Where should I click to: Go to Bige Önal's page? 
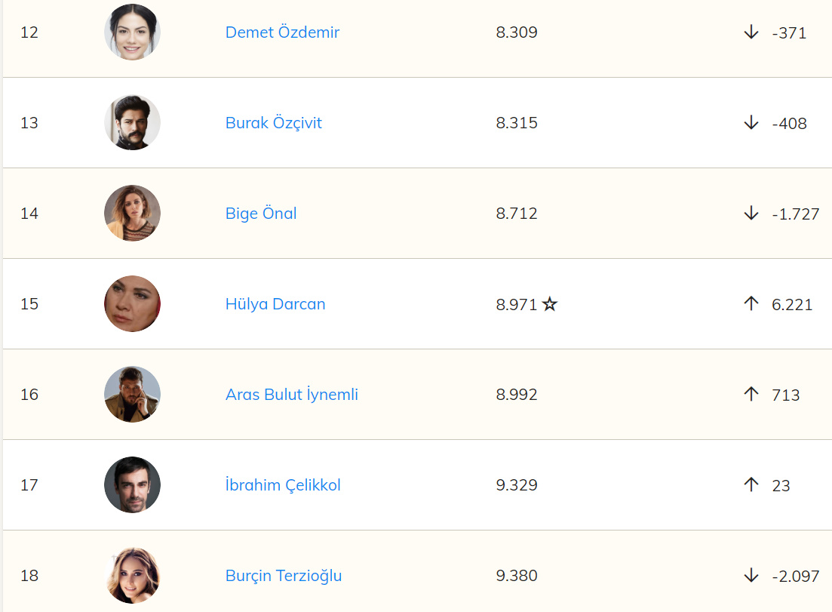pos(261,214)
